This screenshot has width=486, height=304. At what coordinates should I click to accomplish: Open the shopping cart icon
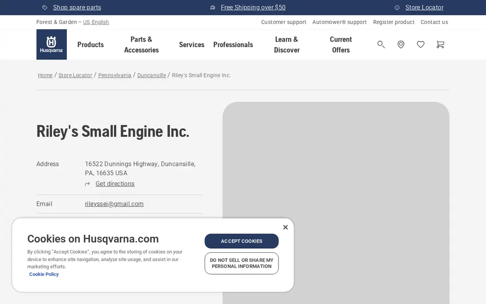(440, 45)
